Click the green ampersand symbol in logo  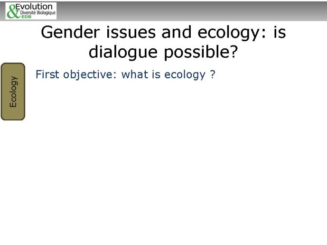tap(13, 12)
